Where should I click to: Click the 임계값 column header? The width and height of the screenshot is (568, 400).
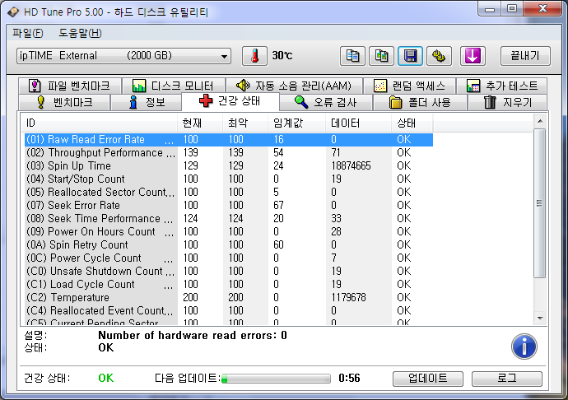(296, 123)
